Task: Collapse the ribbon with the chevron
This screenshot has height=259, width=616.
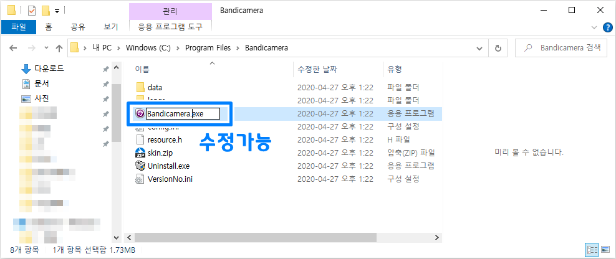Action: (594, 27)
